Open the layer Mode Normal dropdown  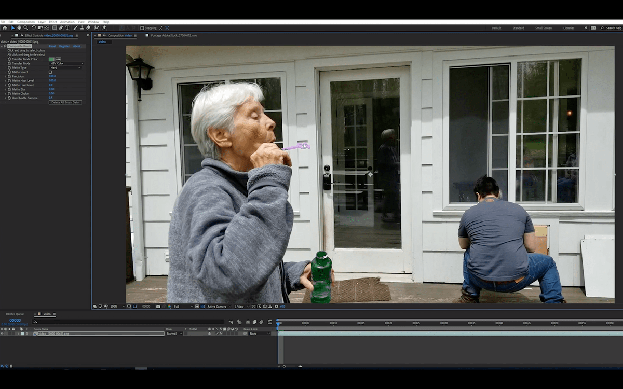pos(174,334)
